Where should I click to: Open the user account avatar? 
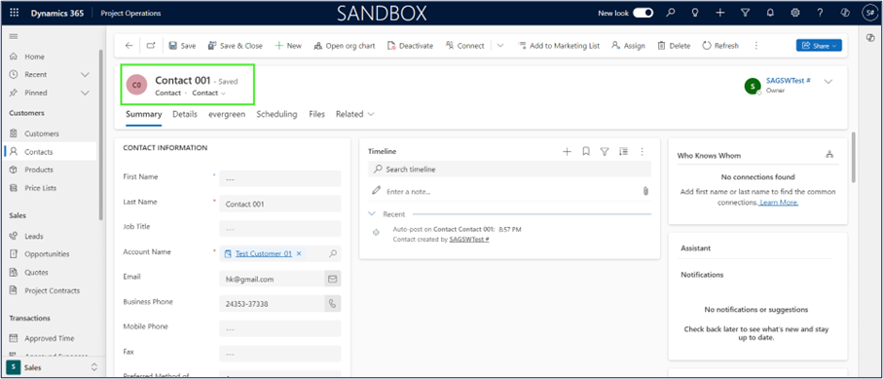(869, 13)
